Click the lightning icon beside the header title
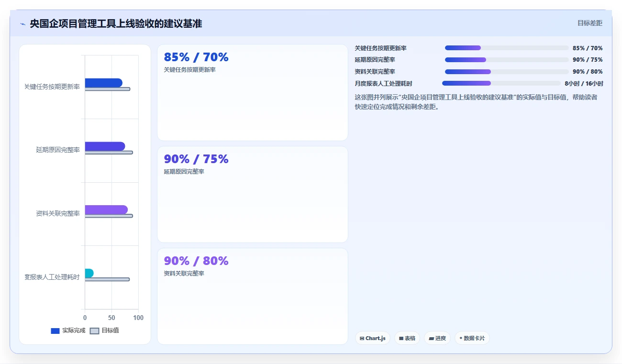The image size is (622, 364). (22, 24)
